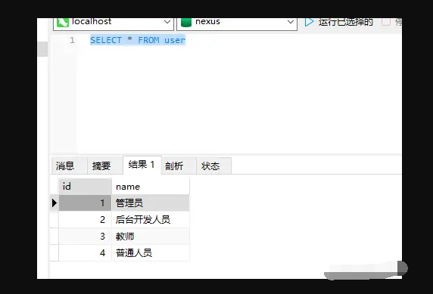The height and width of the screenshot is (294, 433).
Task: Select the current row arrow indicator
Action: (x=55, y=203)
